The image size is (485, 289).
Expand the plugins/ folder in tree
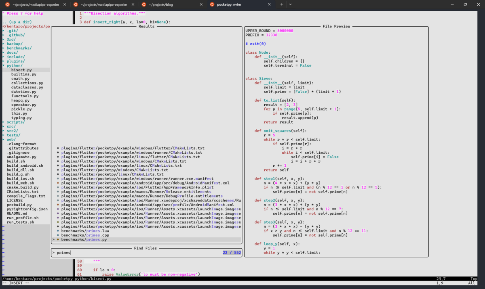(x=13, y=61)
